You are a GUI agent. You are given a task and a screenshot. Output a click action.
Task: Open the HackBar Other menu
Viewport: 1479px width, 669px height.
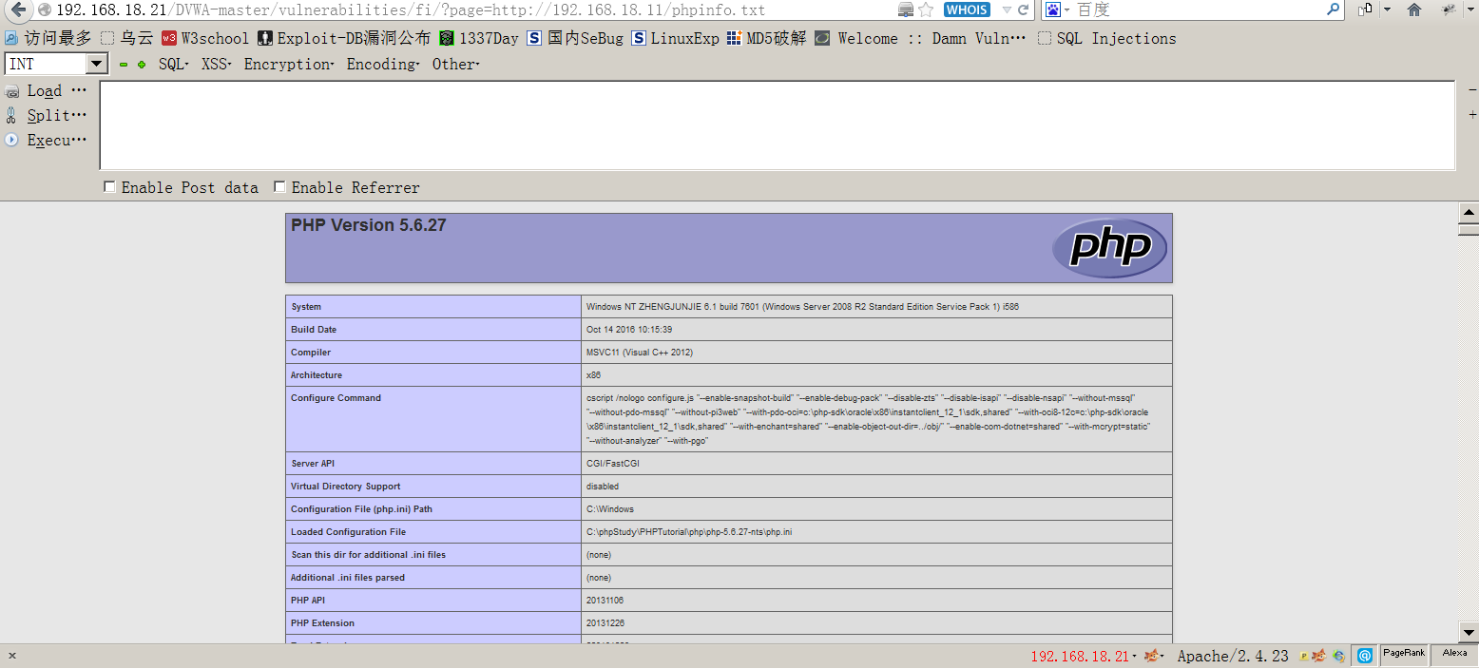[455, 64]
